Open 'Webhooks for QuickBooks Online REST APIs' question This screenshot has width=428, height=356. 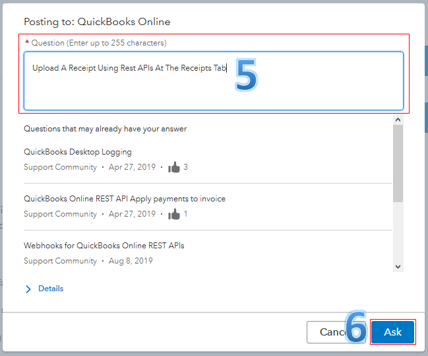[x=104, y=246]
